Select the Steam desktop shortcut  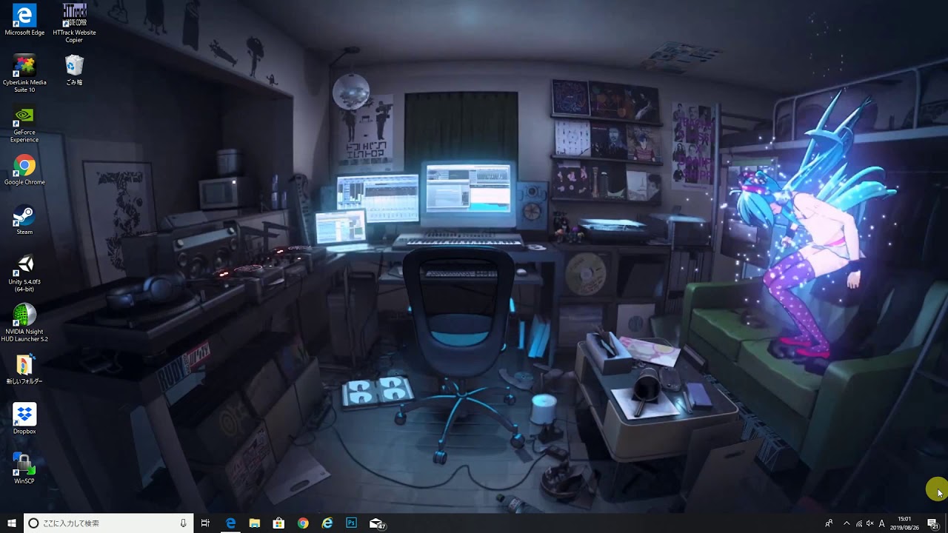coord(24,219)
